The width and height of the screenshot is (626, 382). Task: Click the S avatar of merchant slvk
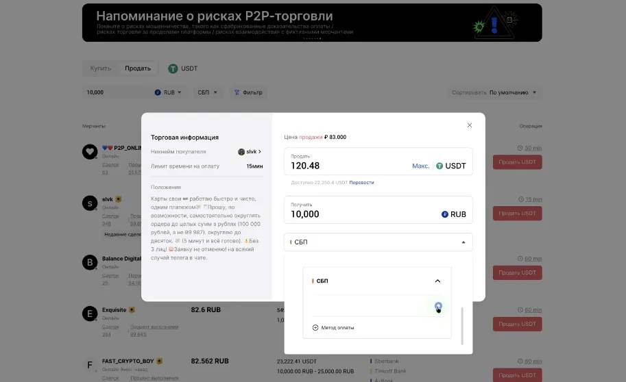[90, 203]
